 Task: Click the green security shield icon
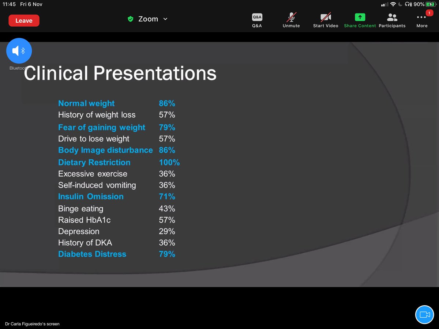click(130, 19)
